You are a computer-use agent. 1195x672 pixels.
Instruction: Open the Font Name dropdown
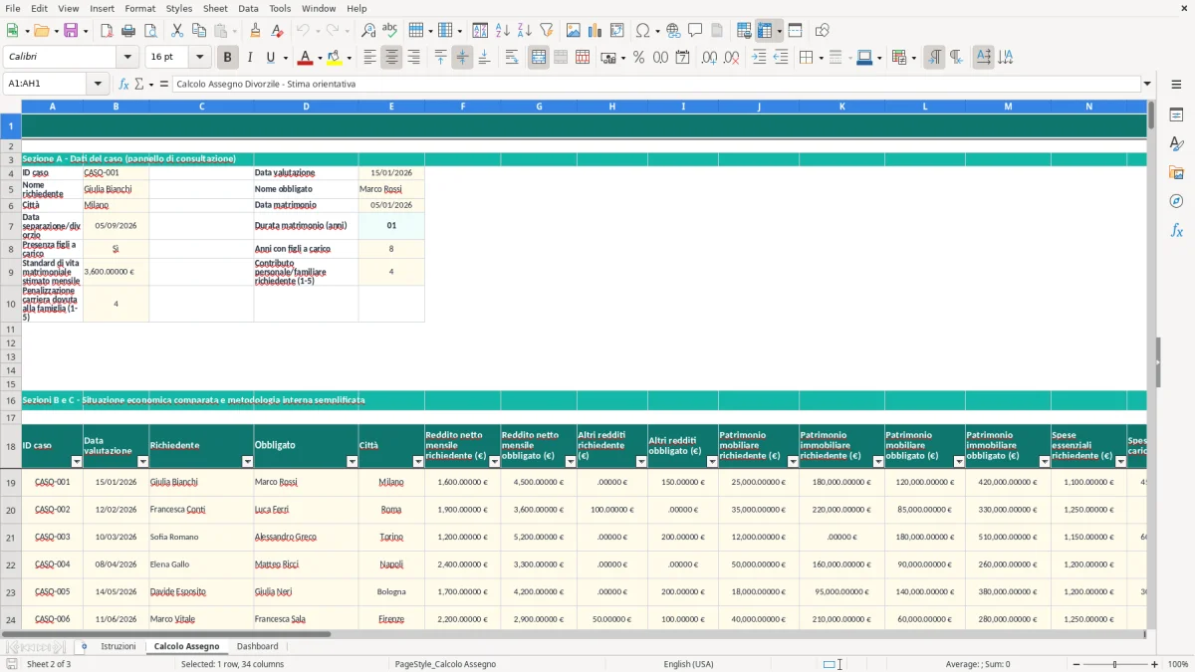[126, 58]
